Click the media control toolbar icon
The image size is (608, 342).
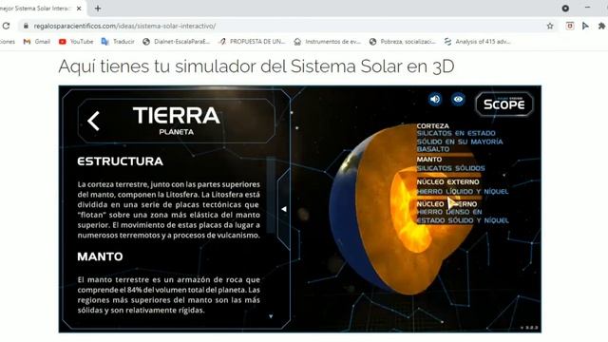click(x=585, y=26)
